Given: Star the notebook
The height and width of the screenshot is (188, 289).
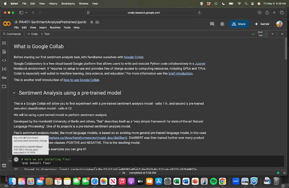Looking at the screenshot, I should click(92, 22).
